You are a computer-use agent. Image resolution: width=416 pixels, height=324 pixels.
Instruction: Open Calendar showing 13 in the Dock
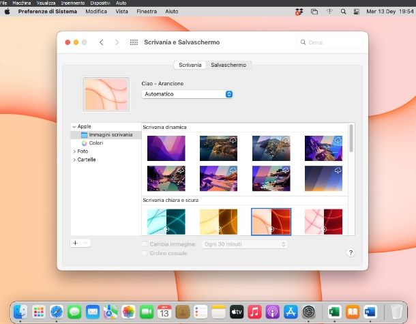(x=164, y=312)
